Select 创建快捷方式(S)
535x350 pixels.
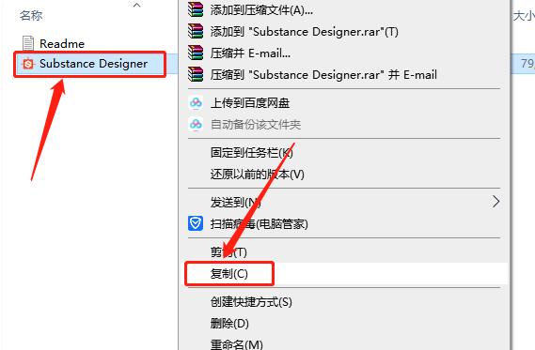point(344,301)
